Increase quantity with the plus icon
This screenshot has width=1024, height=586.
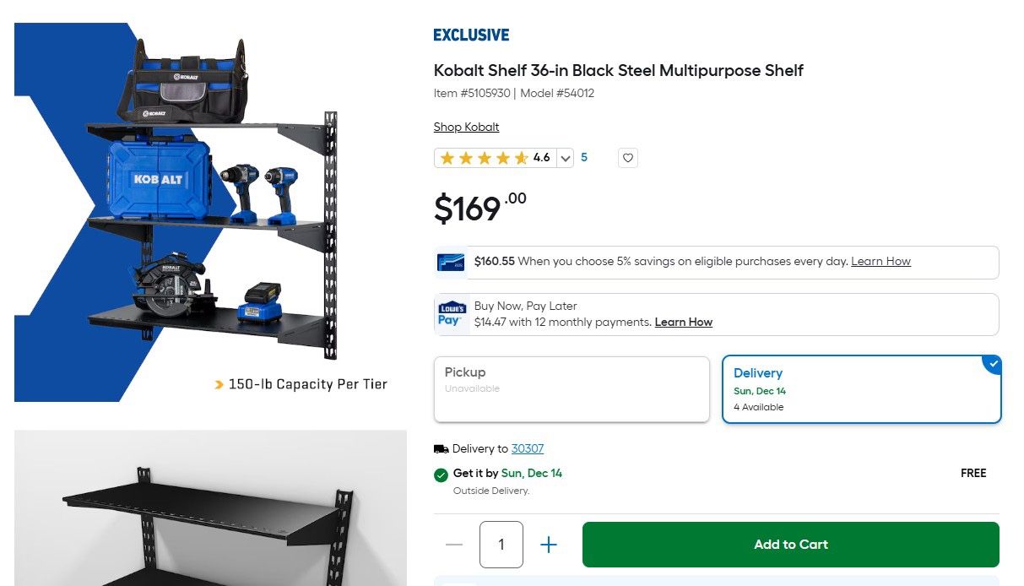point(549,545)
